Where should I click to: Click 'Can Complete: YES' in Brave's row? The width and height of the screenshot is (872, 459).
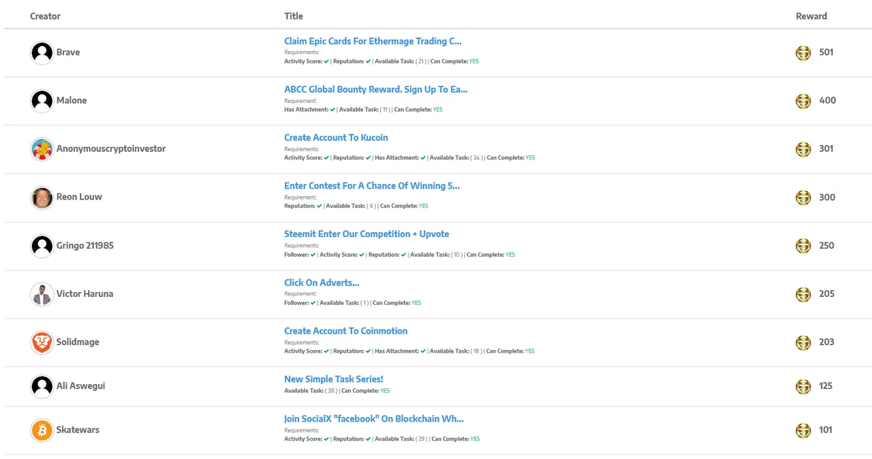click(454, 61)
